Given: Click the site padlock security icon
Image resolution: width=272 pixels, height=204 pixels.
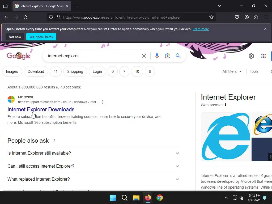Looking at the screenshot, I should pyautogui.click(x=58, y=17).
